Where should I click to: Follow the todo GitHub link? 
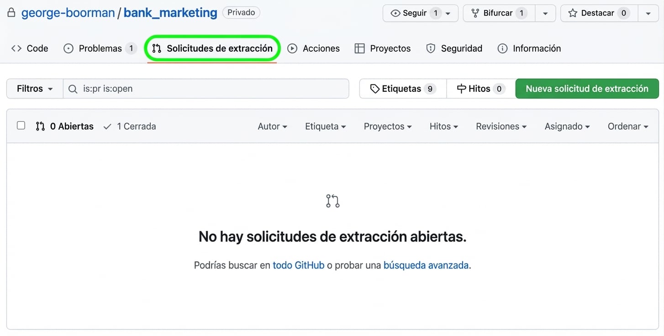coord(299,265)
